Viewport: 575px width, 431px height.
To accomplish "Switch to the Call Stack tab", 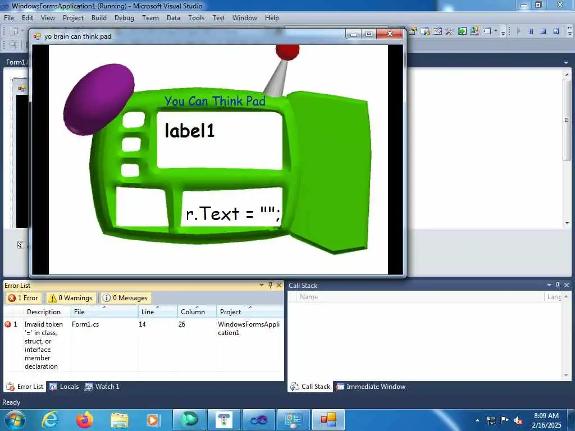I will point(310,387).
